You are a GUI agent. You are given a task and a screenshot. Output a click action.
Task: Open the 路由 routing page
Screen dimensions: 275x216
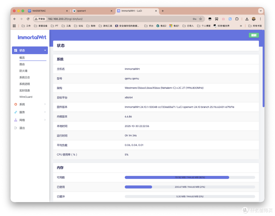click(22, 64)
